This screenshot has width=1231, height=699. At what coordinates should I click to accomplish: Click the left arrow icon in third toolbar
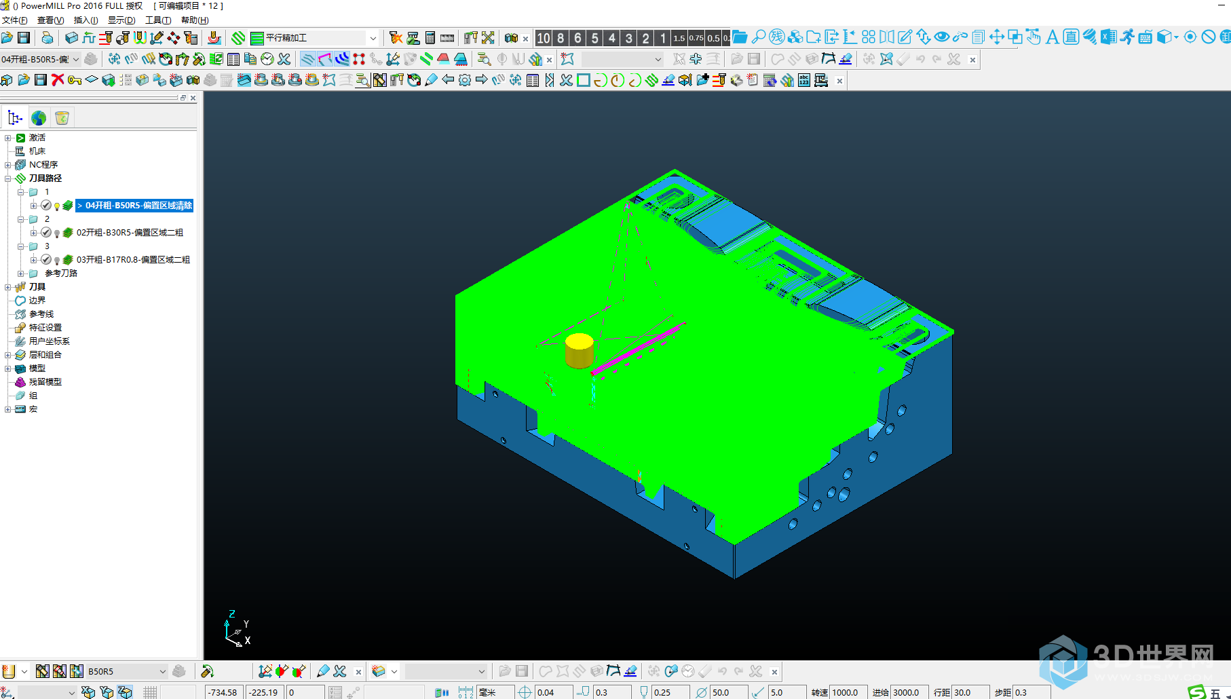click(448, 80)
